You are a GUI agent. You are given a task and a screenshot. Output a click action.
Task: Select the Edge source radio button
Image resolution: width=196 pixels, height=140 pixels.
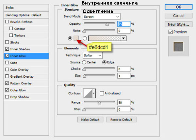point(104,62)
